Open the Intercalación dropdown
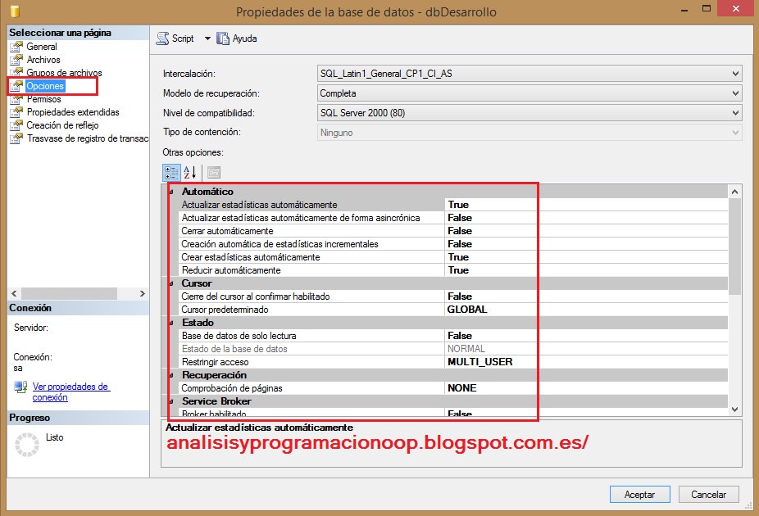The width and height of the screenshot is (759, 516). (x=529, y=74)
